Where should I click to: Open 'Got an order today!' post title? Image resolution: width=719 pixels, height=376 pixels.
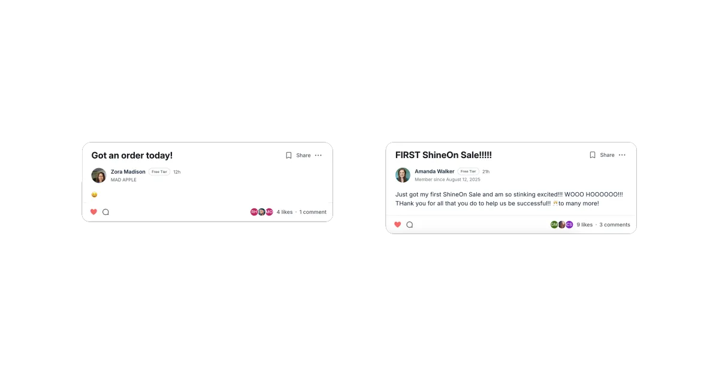tap(132, 155)
